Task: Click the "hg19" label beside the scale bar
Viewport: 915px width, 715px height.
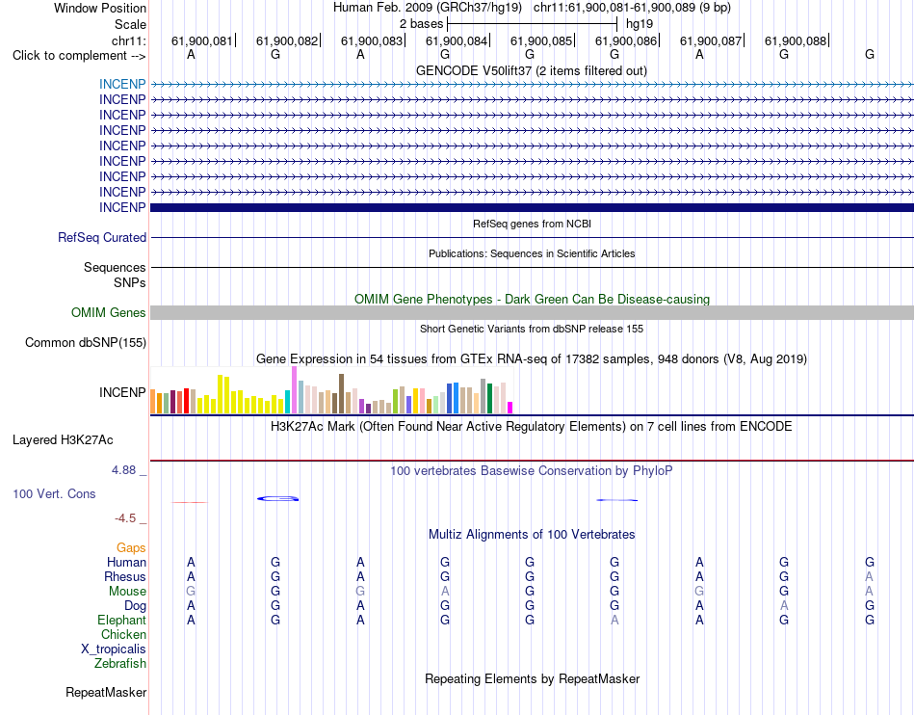Action: click(x=639, y=24)
